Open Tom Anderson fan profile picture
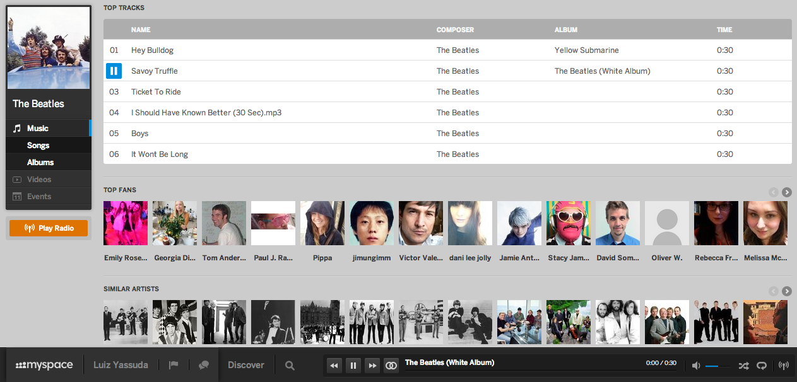Screen dimensions: 797x382 [x=224, y=223]
